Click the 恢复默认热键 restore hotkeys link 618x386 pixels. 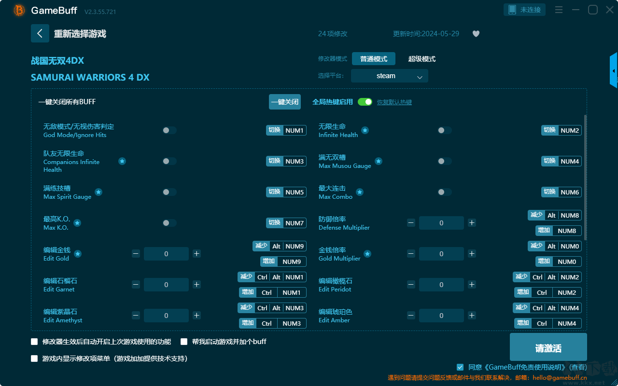click(x=394, y=102)
